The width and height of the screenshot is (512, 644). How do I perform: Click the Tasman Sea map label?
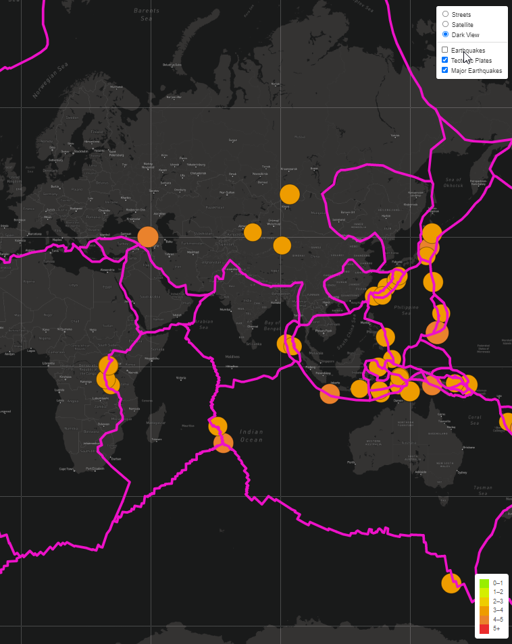point(483,490)
